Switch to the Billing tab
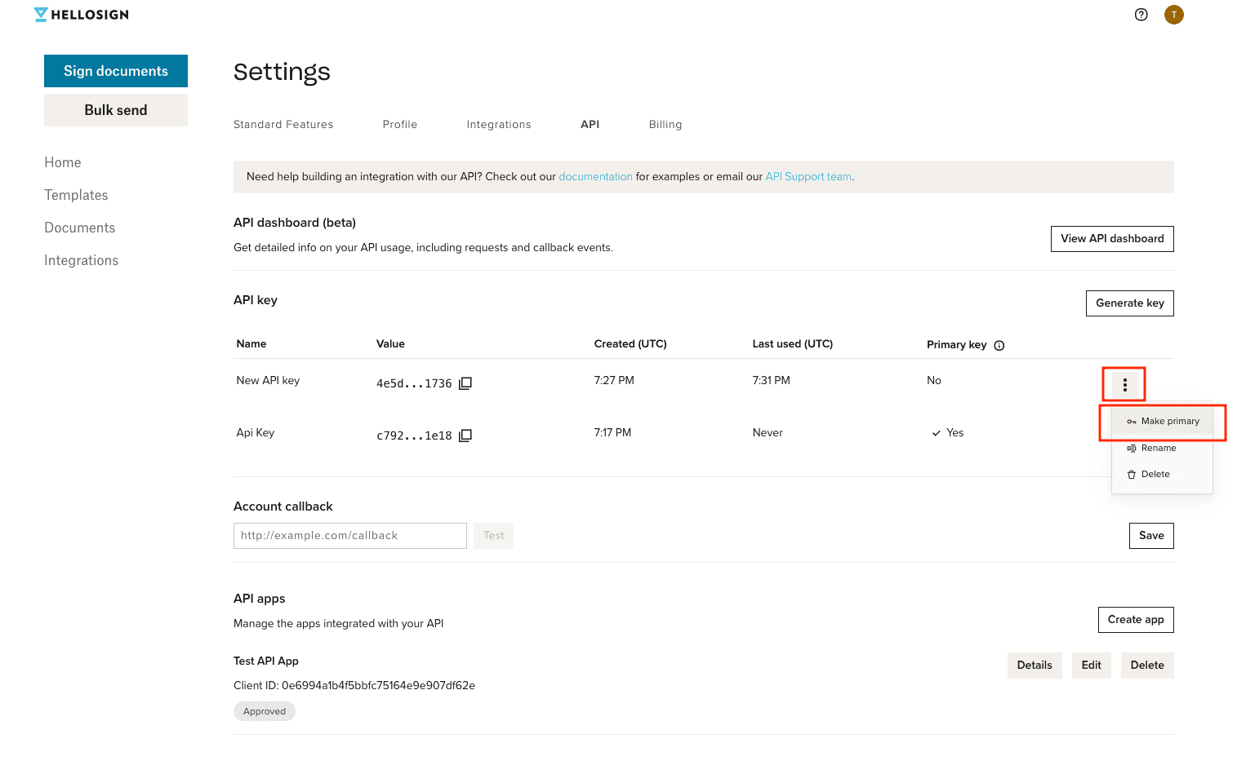 click(x=665, y=124)
